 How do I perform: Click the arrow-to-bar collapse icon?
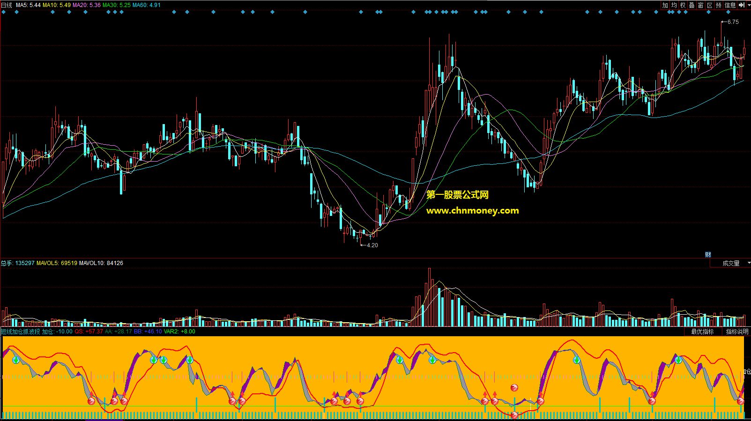(742, 5)
